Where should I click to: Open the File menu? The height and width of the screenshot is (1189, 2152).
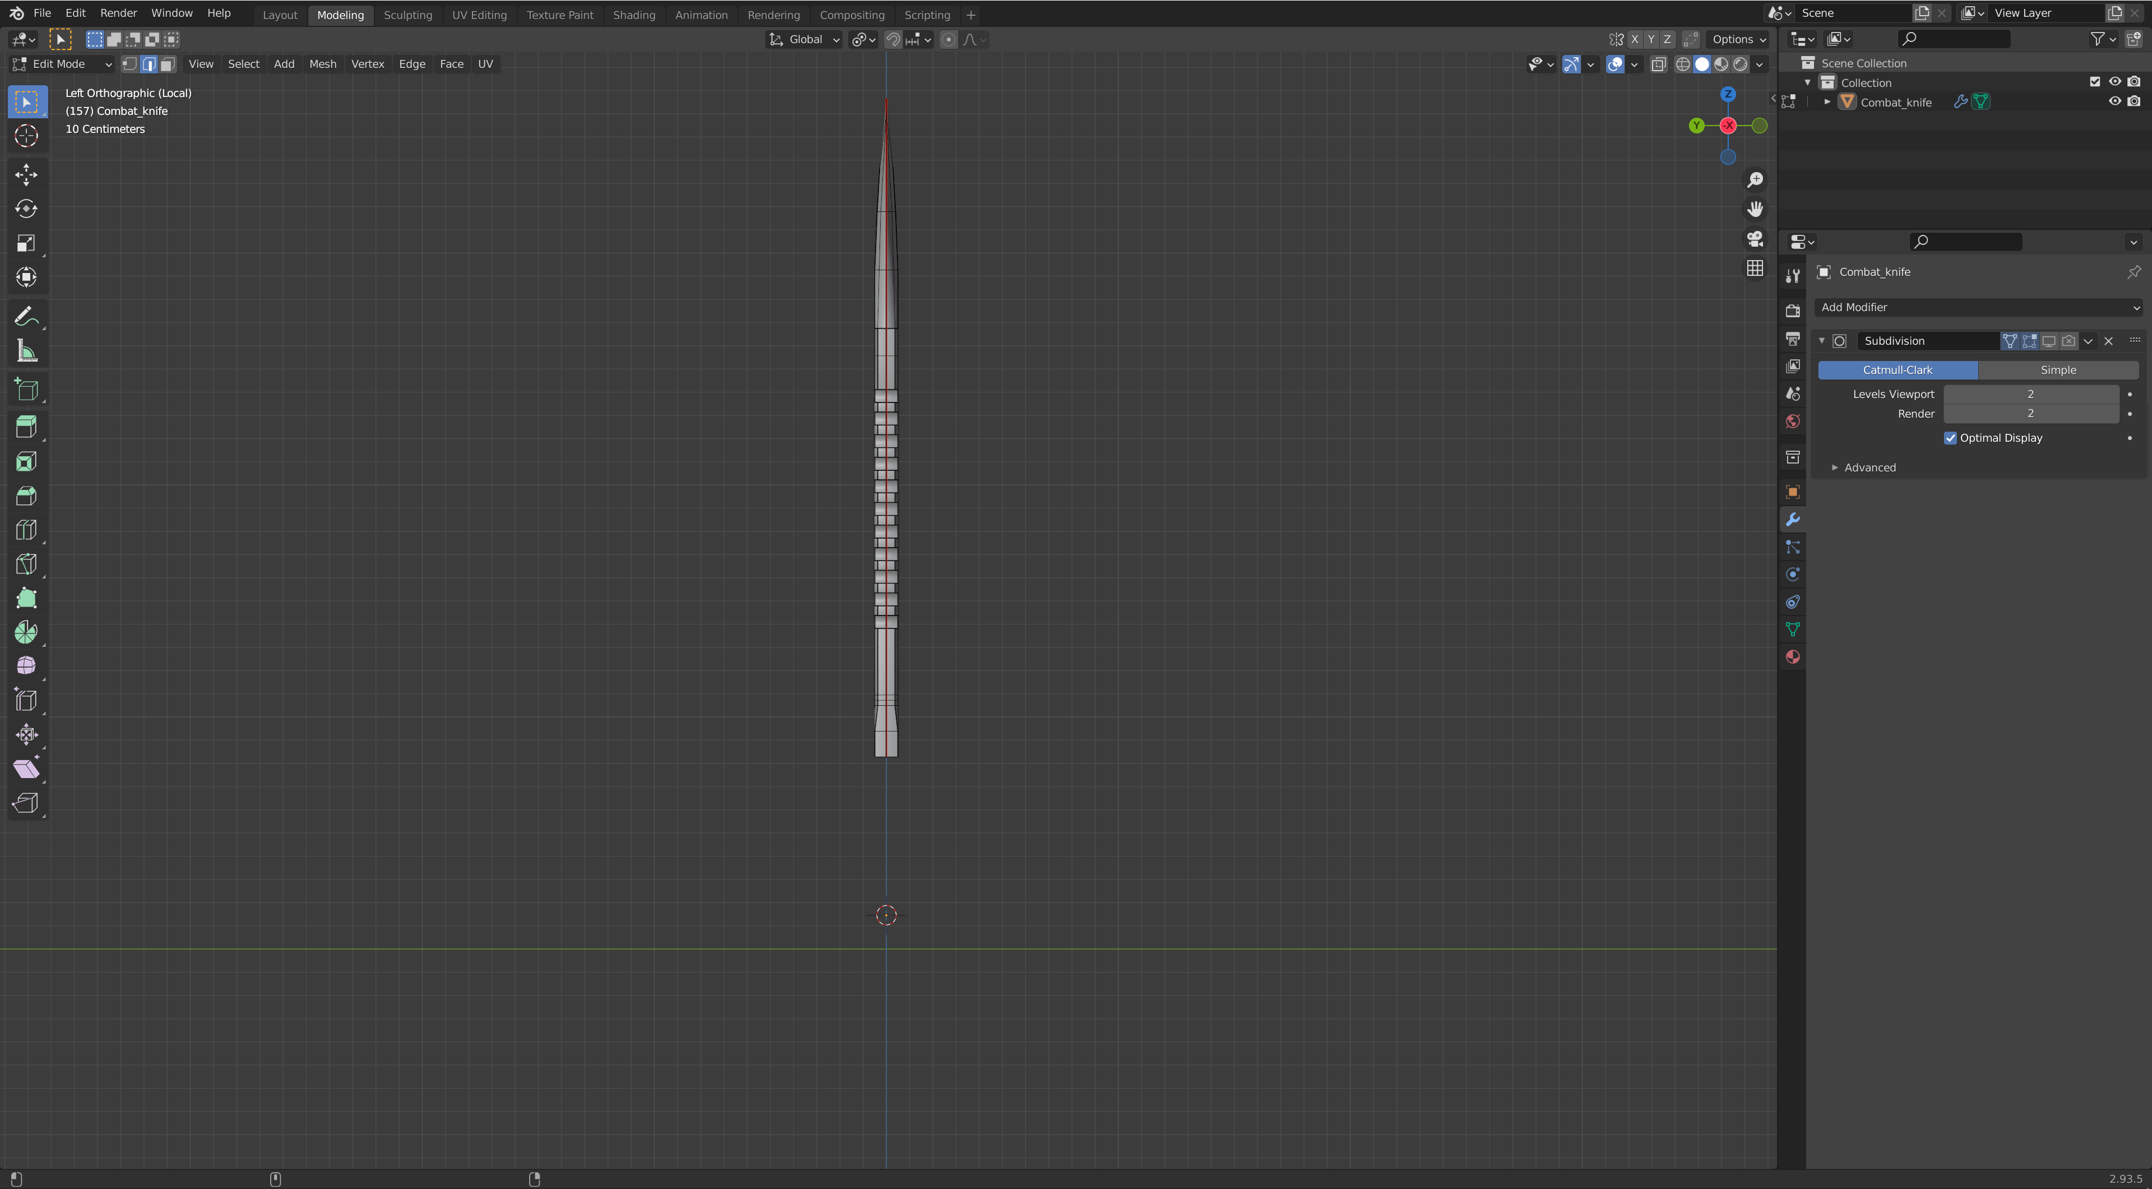pos(42,13)
